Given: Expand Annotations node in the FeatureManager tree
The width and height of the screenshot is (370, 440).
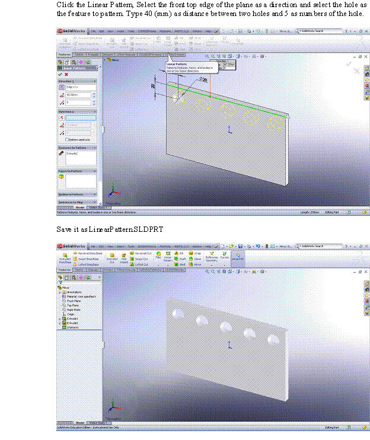Looking at the screenshot, I should pyautogui.click(x=59, y=292).
